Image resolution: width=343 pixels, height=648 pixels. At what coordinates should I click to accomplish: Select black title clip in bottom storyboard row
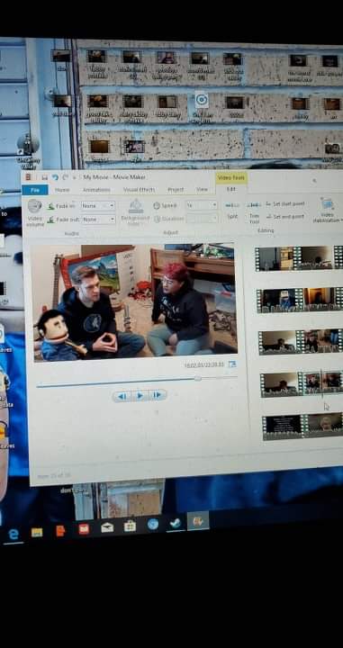284,427
